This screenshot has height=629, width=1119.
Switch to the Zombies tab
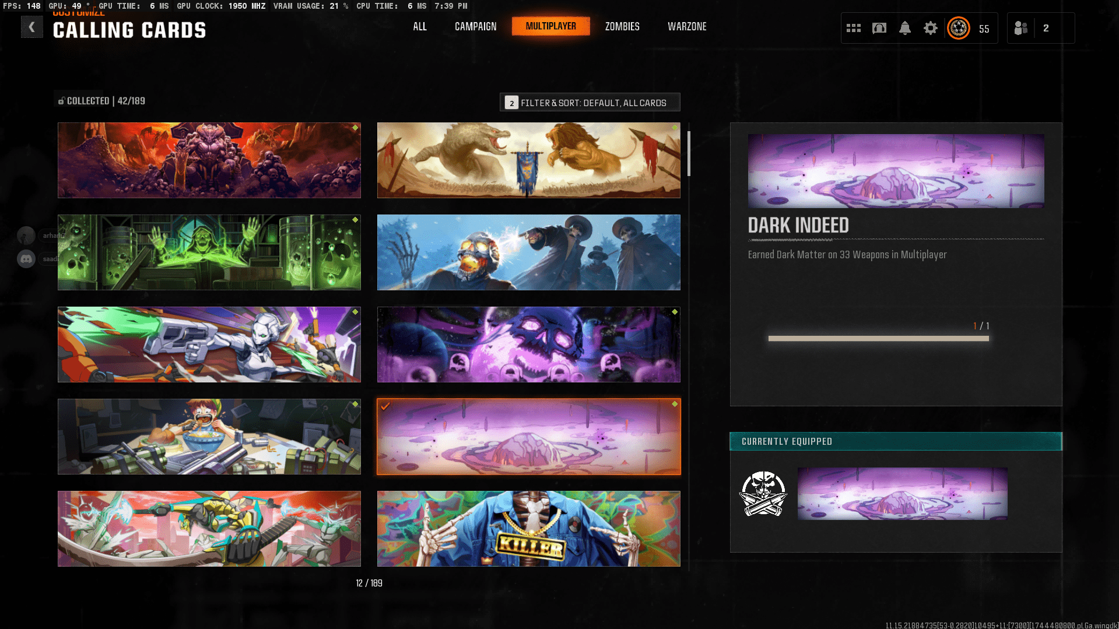[x=622, y=26]
